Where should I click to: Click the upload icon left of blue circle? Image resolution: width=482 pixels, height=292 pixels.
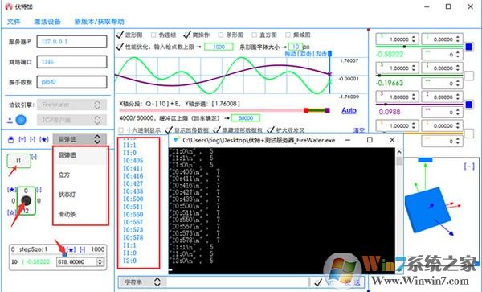click(10, 121)
